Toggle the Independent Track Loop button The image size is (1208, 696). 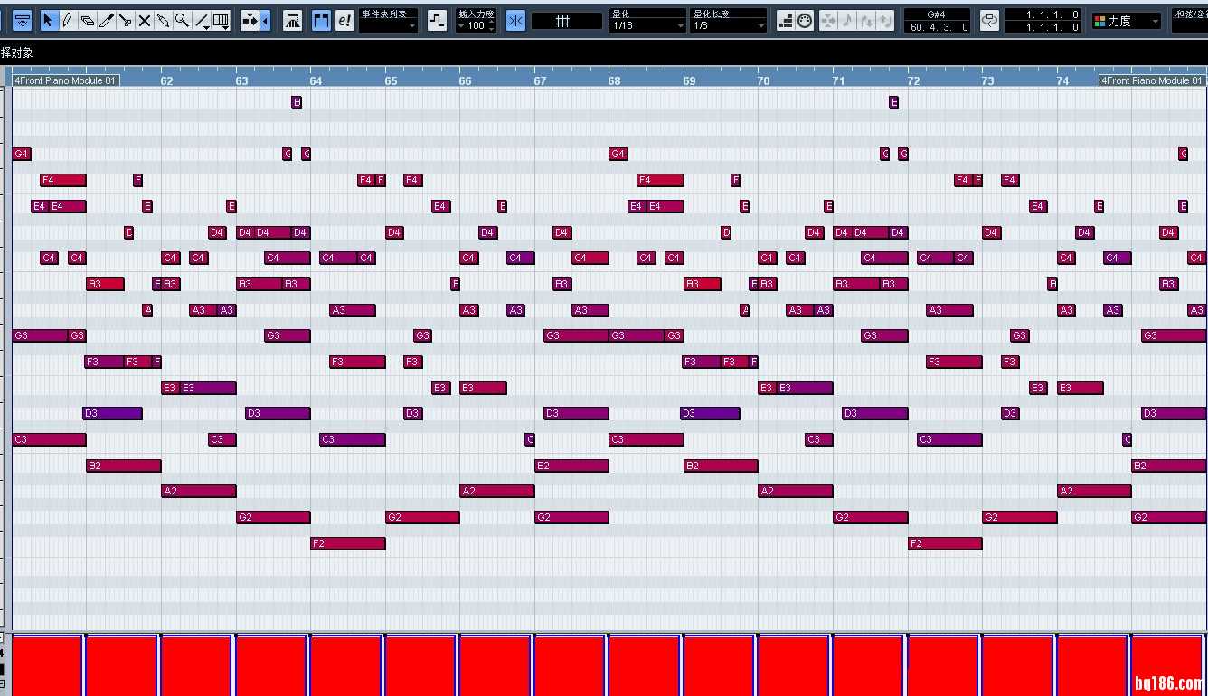pos(989,20)
